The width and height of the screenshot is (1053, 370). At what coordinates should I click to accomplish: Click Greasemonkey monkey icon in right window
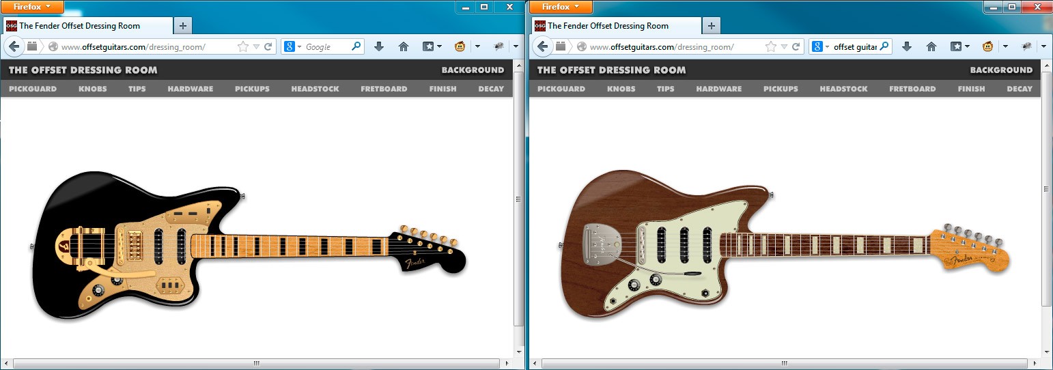[x=988, y=46]
